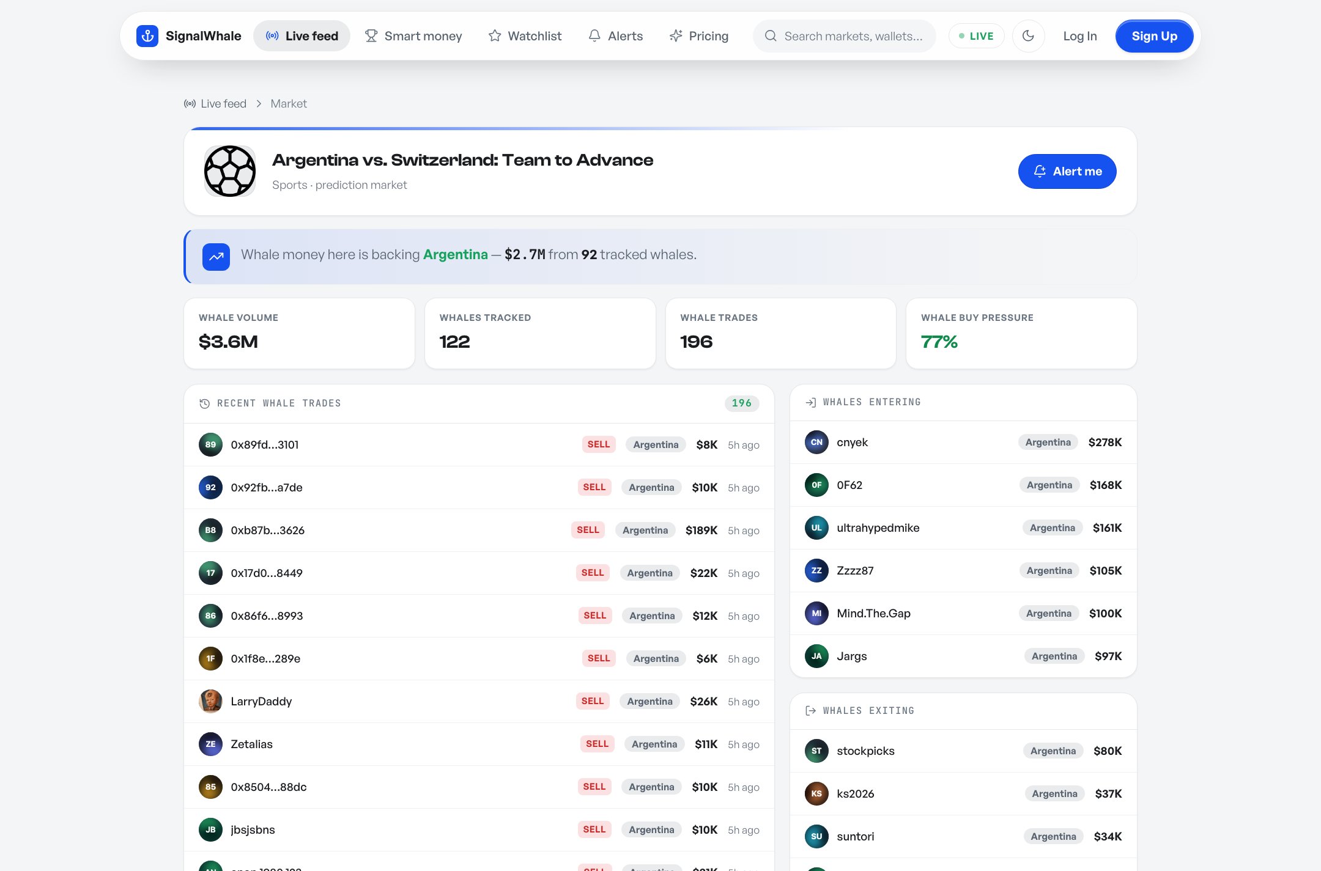1321x871 pixels.
Task: Click SELL tag on 0x17d0...8449 row
Action: 593,573
